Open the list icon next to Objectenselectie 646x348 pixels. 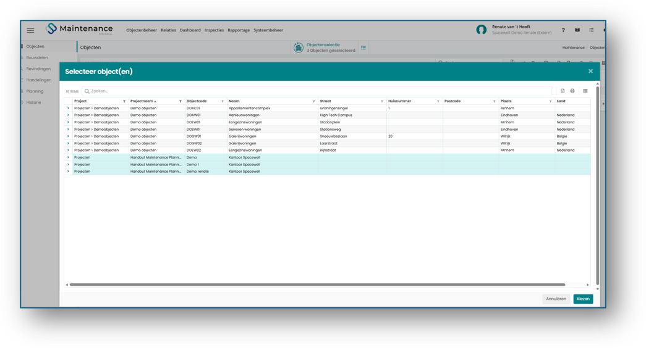(x=363, y=48)
